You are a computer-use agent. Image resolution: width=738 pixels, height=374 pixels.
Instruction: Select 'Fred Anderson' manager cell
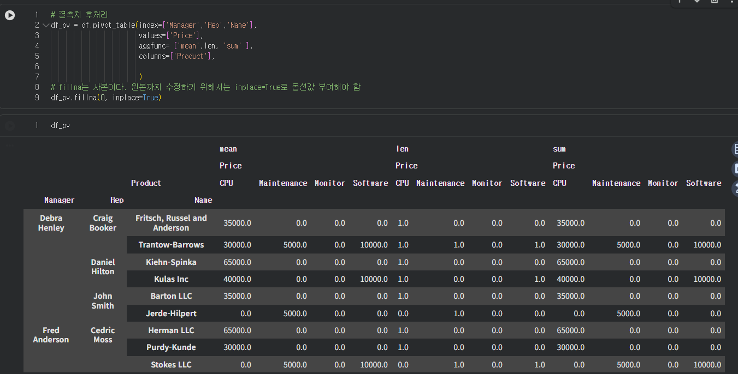[51, 335]
